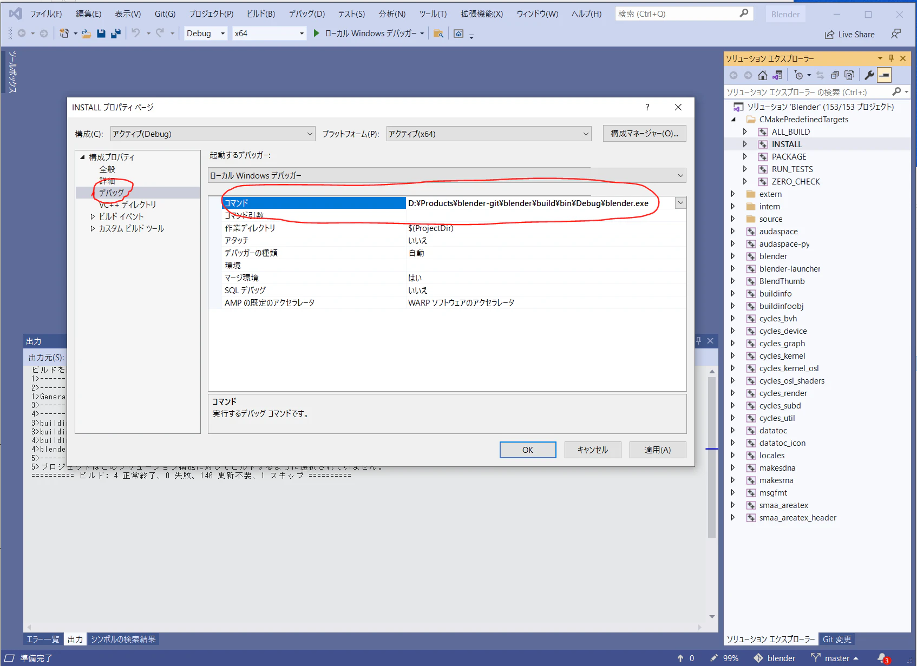Click the Undo arrow icon
This screenshot has width=917, height=666.
135,34
